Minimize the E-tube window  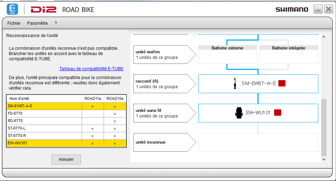click(318, 10)
